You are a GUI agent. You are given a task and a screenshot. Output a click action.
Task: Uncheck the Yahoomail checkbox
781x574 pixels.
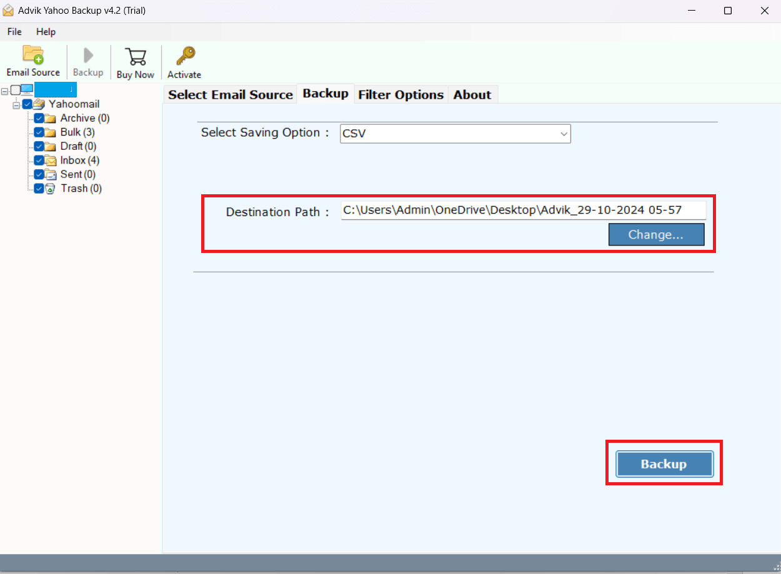click(x=27, y=104)
